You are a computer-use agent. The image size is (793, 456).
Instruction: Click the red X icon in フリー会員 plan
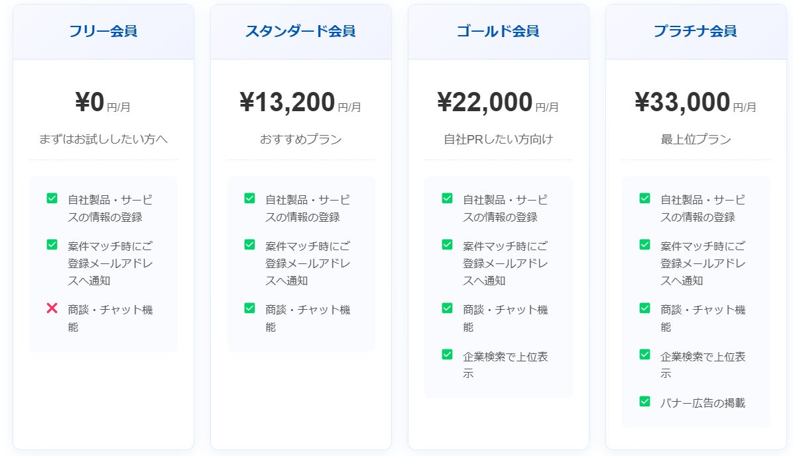[x=52, y=308]
